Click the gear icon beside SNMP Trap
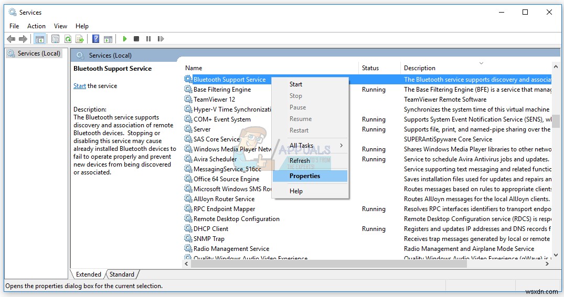Viewport: 564px width, 297px height. point(188,238)
